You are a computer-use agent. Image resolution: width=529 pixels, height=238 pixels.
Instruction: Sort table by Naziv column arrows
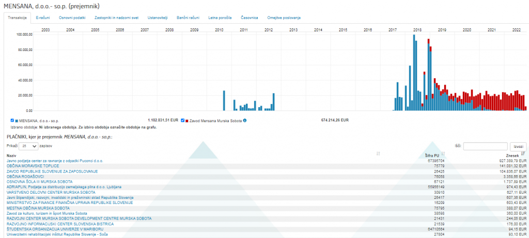379,154
